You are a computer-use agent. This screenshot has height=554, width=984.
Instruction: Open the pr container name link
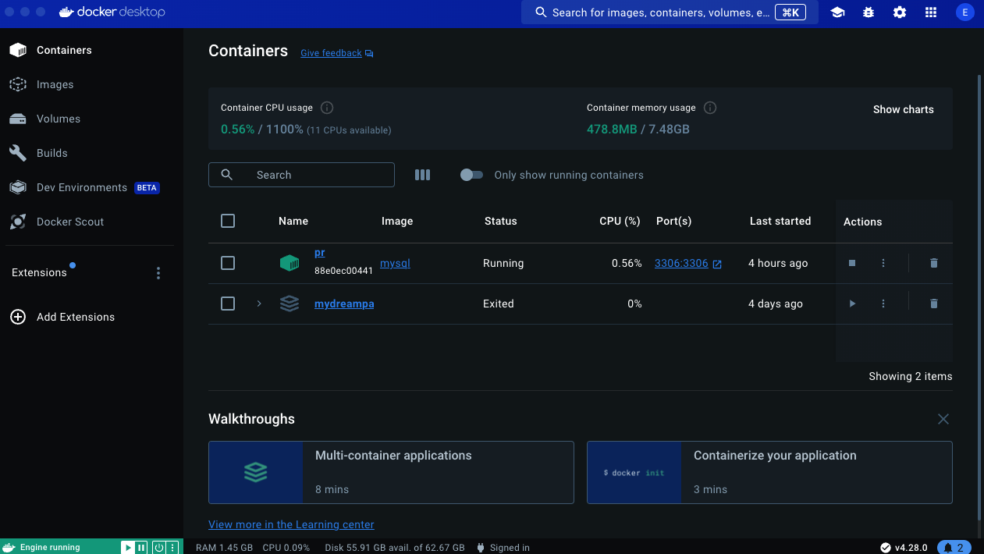pos(319,253)
